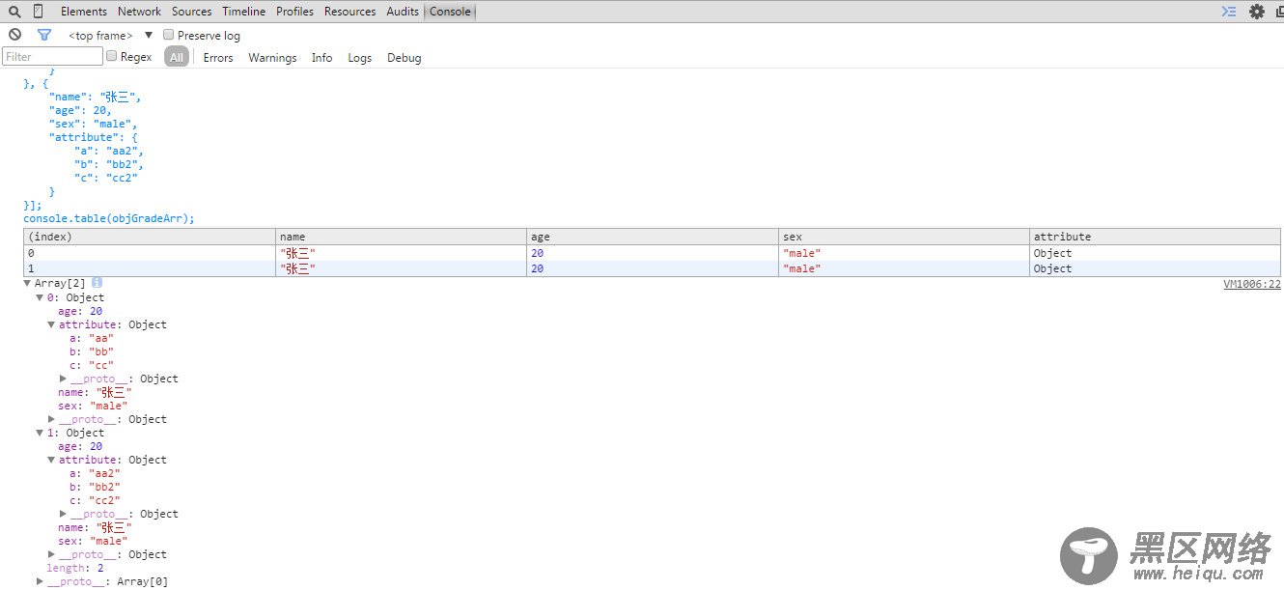Filter console by Info
1284x590 pixels.
point(321,58)
